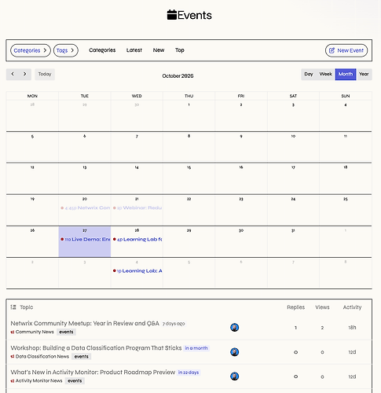Open the 2p Webinar event on October 21
Viewport: 381px width, 393px height.
(137, 208)
